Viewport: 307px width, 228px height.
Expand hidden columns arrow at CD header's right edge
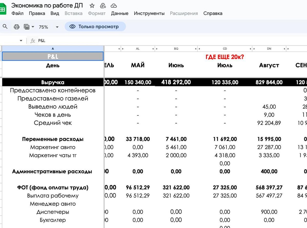point(250,49)
